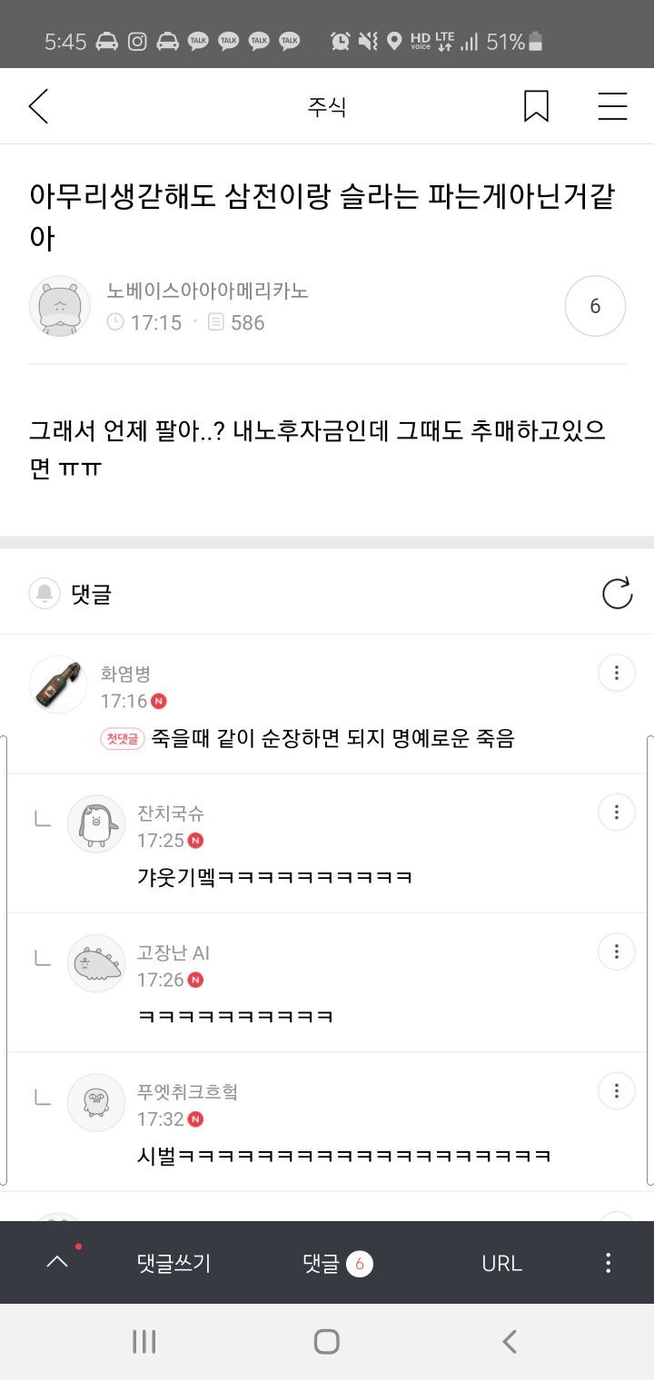
Task: Open Android recent apps
Action: coord(144,1342)
